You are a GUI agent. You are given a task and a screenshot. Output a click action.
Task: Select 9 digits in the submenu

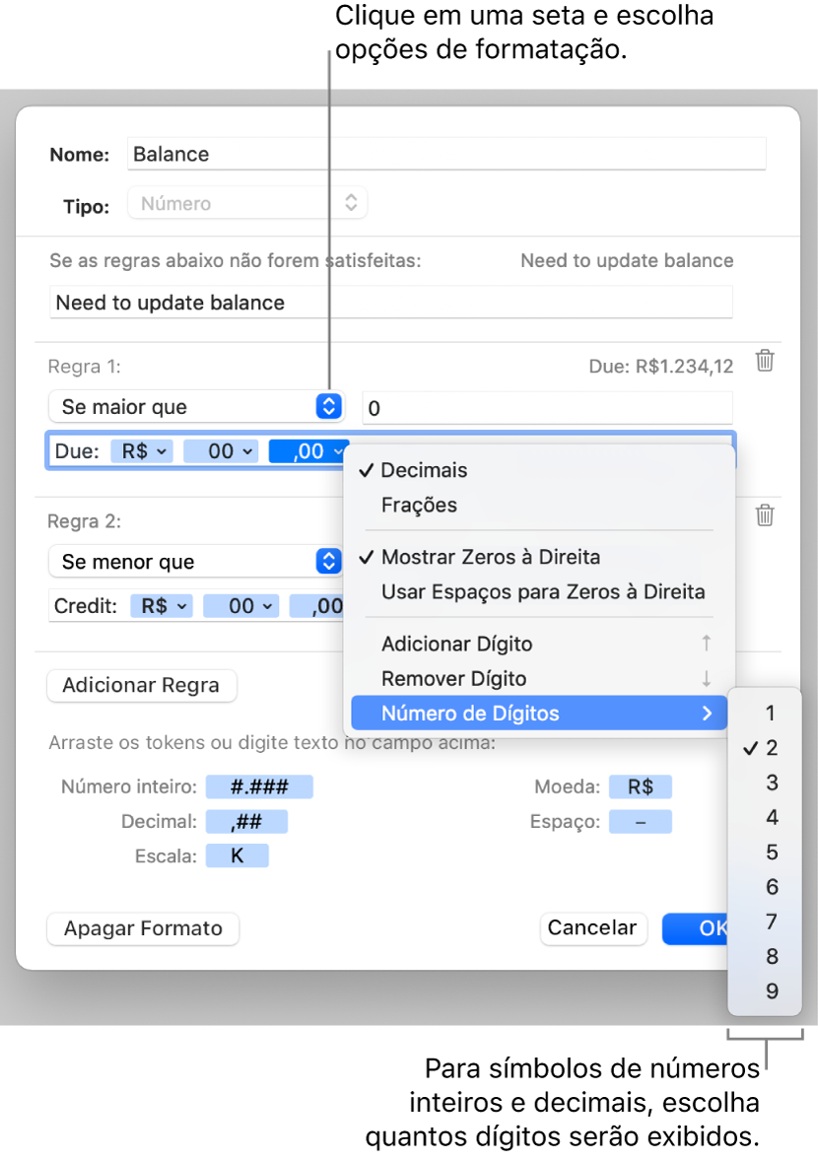tap(766, 991)
